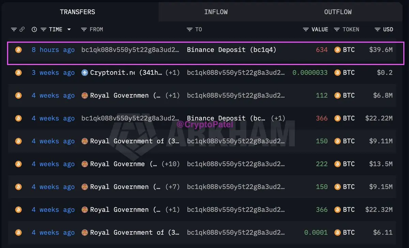Open the TOKEN column filter icon
This screenshot has height=248, width=409.
337,30
